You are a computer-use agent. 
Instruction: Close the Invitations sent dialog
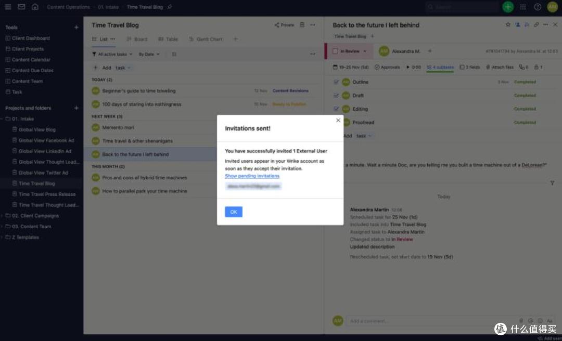pos(338,121)
